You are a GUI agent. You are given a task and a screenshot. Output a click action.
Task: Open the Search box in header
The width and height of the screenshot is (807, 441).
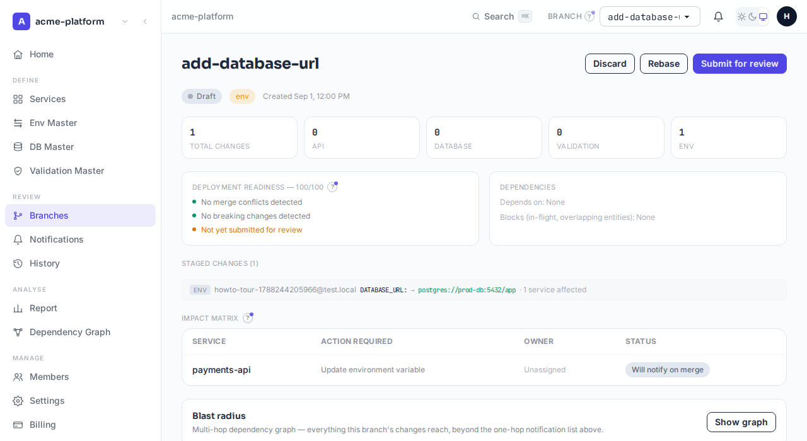click(x=502, y=16)
